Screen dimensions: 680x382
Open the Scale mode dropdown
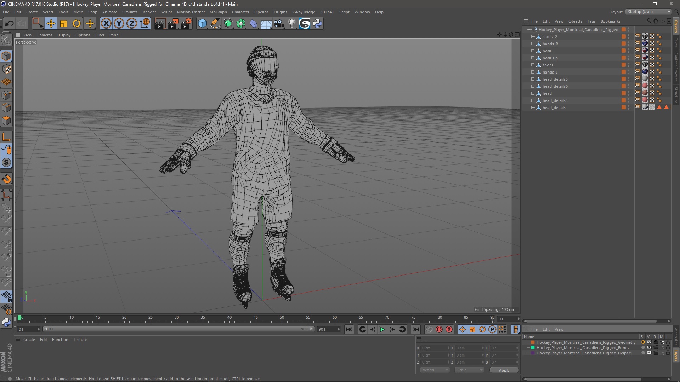tap(469, 370)
